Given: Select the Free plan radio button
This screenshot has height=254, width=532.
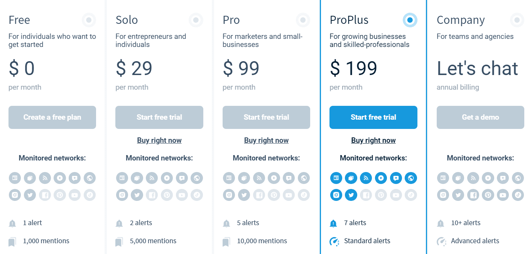Looking at the screenshot, I should click(x=89, y=20).
